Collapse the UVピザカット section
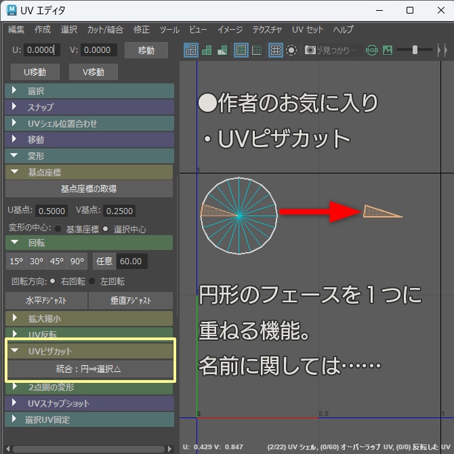 coord(90,351)
